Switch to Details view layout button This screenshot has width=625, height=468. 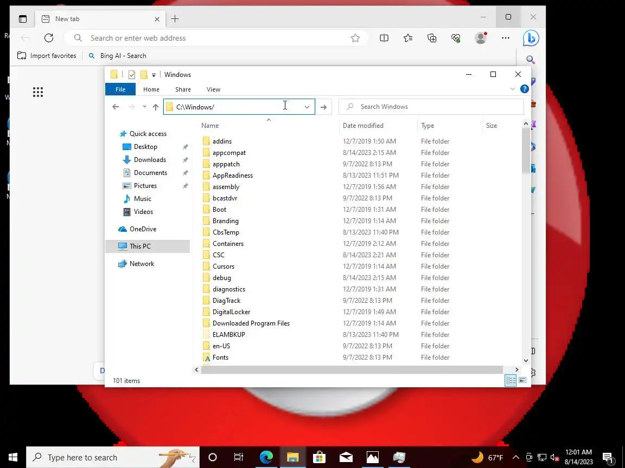click(x=511, y=380)
